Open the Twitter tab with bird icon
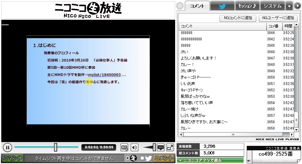This screenshot has width=302, height=164. 222,6
